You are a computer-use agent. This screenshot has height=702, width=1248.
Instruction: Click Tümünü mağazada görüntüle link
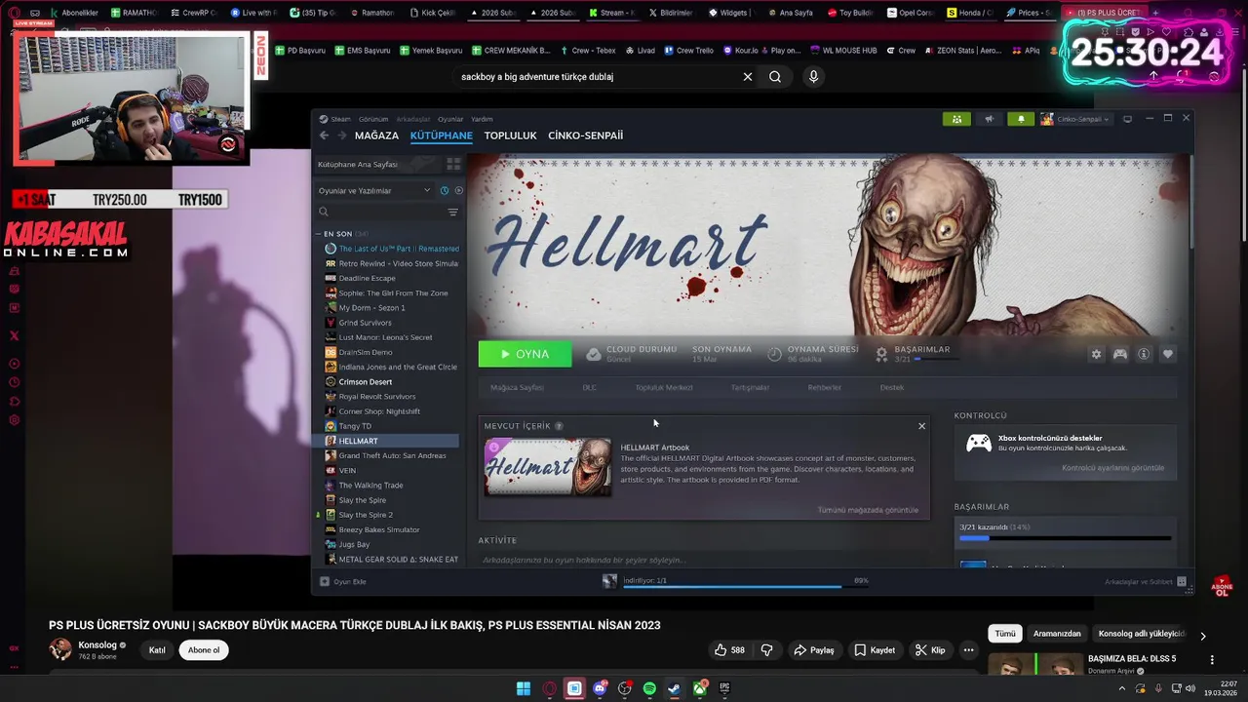click(868, 510)
